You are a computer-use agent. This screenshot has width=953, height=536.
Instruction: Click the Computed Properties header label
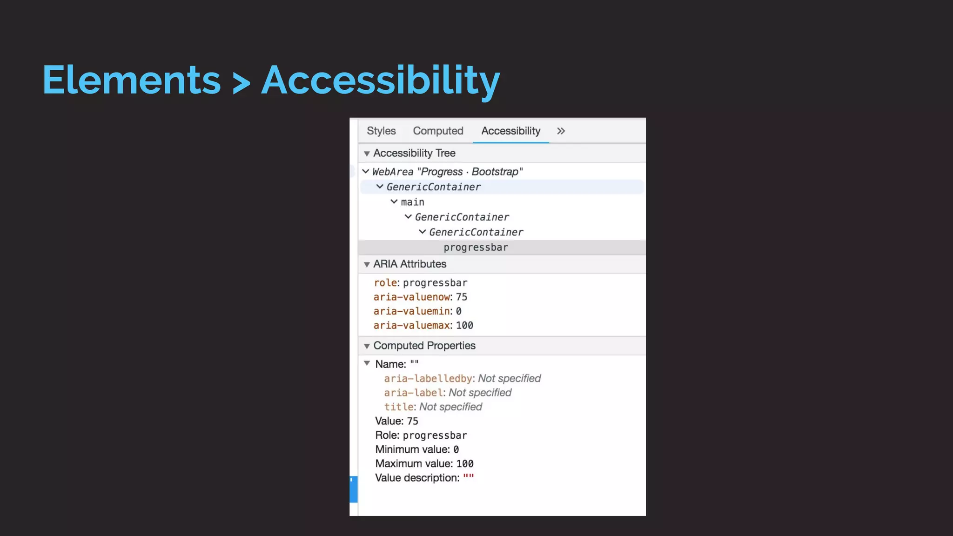point(424,346)
